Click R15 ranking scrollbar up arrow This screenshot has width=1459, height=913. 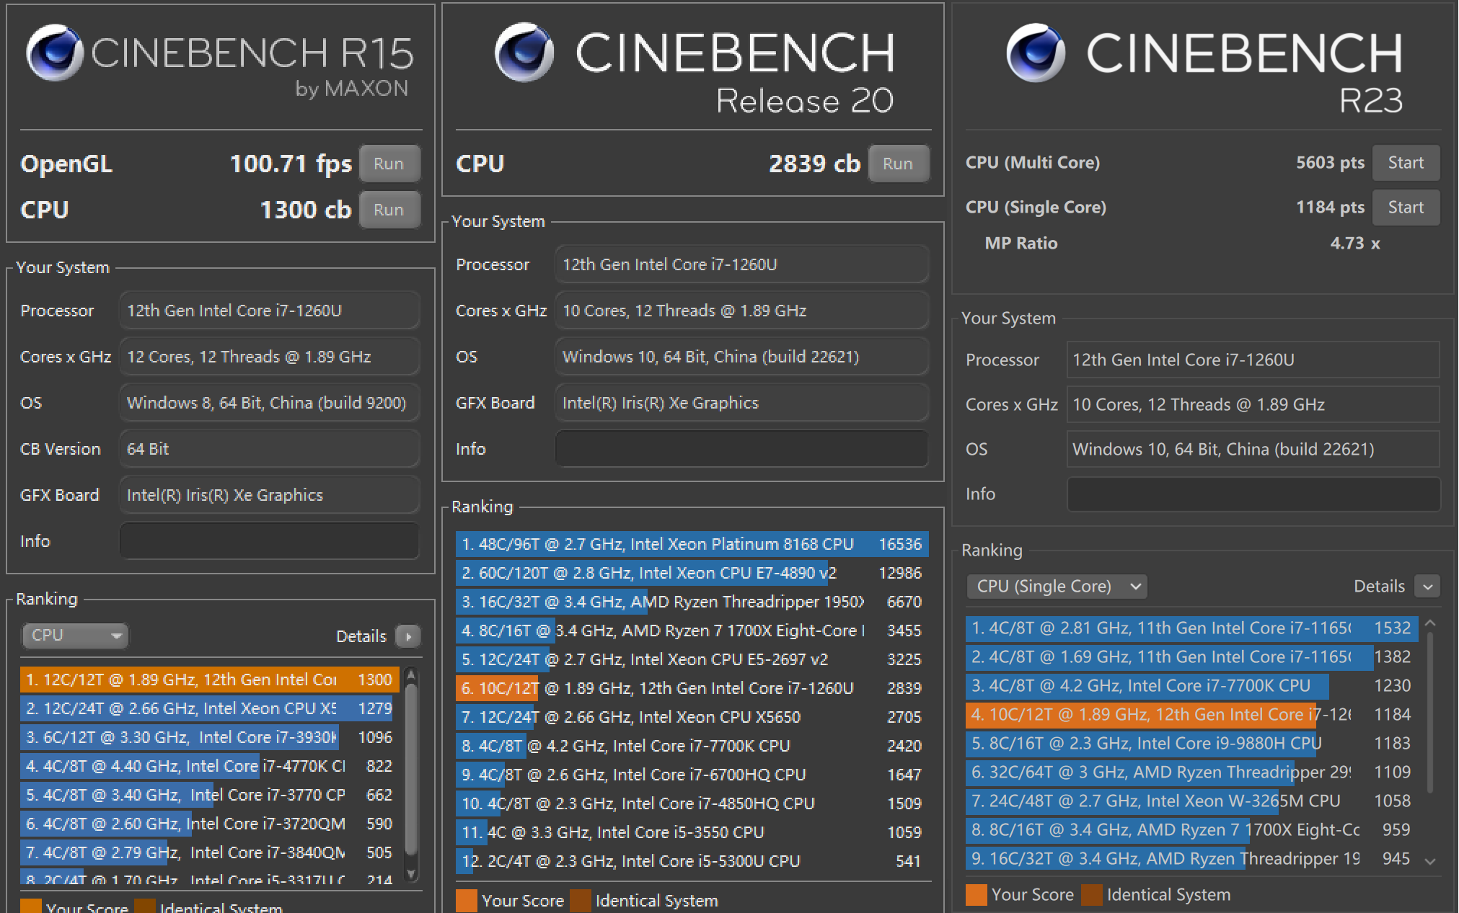411,675
